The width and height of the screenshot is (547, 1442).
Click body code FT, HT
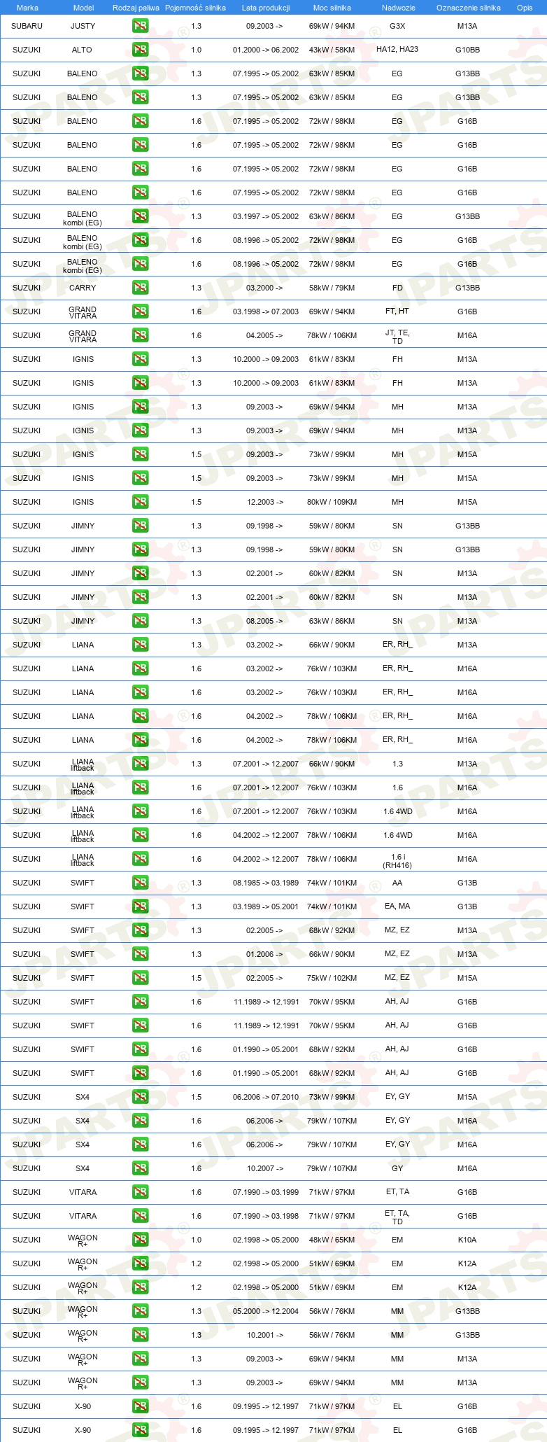[x=397, y=311]
